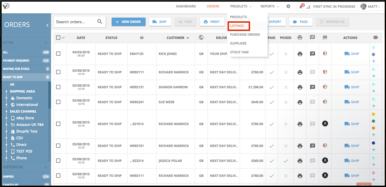386x187 pixels.
Task: Click the New Order button
Action: pyautogui.click(x=128, y=22)
